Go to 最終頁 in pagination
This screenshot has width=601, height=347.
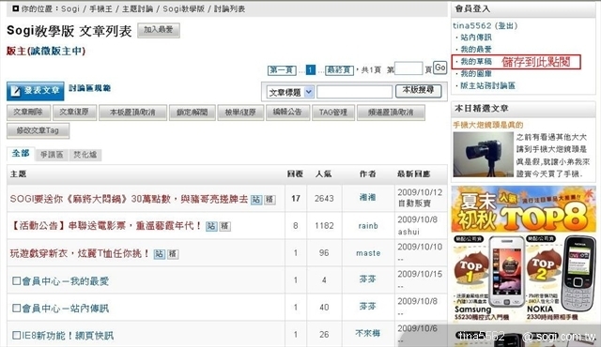pyautogui.click(x=339, y=70)
